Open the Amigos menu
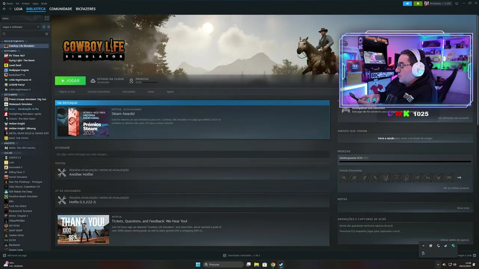 (x=26, y=3)
